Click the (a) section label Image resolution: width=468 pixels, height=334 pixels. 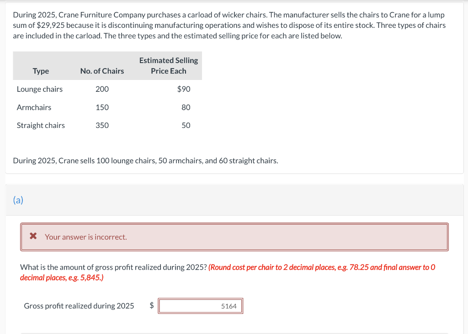pos(17,200)
